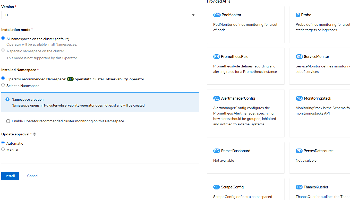
Task: Open the PodMonitor API card
Action: point(246,24)
